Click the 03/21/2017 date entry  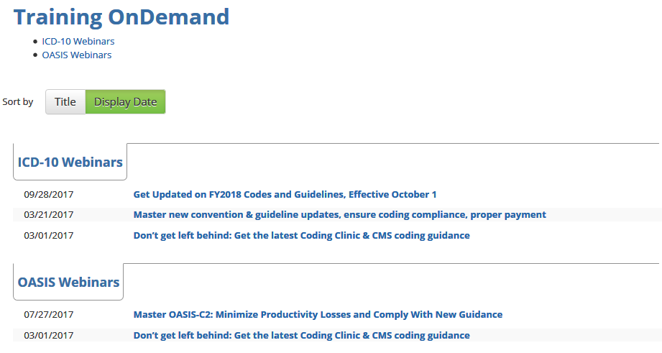49,214
